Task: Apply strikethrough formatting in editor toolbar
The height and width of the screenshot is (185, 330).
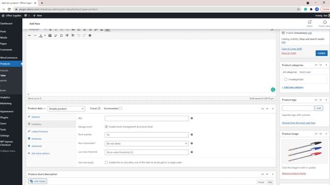Action: coord(29,35)
